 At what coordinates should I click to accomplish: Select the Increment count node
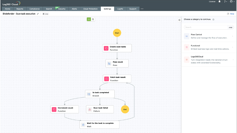(65, 109)
